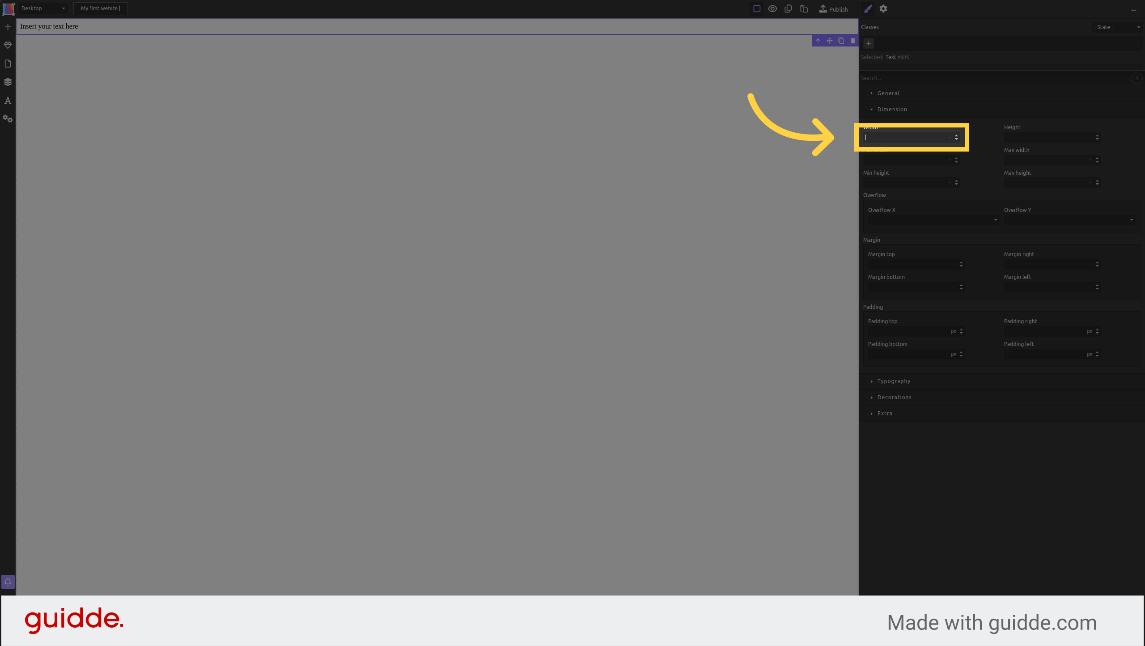Adjust the Padding top stepper arrows

click(x=961, y=331)
